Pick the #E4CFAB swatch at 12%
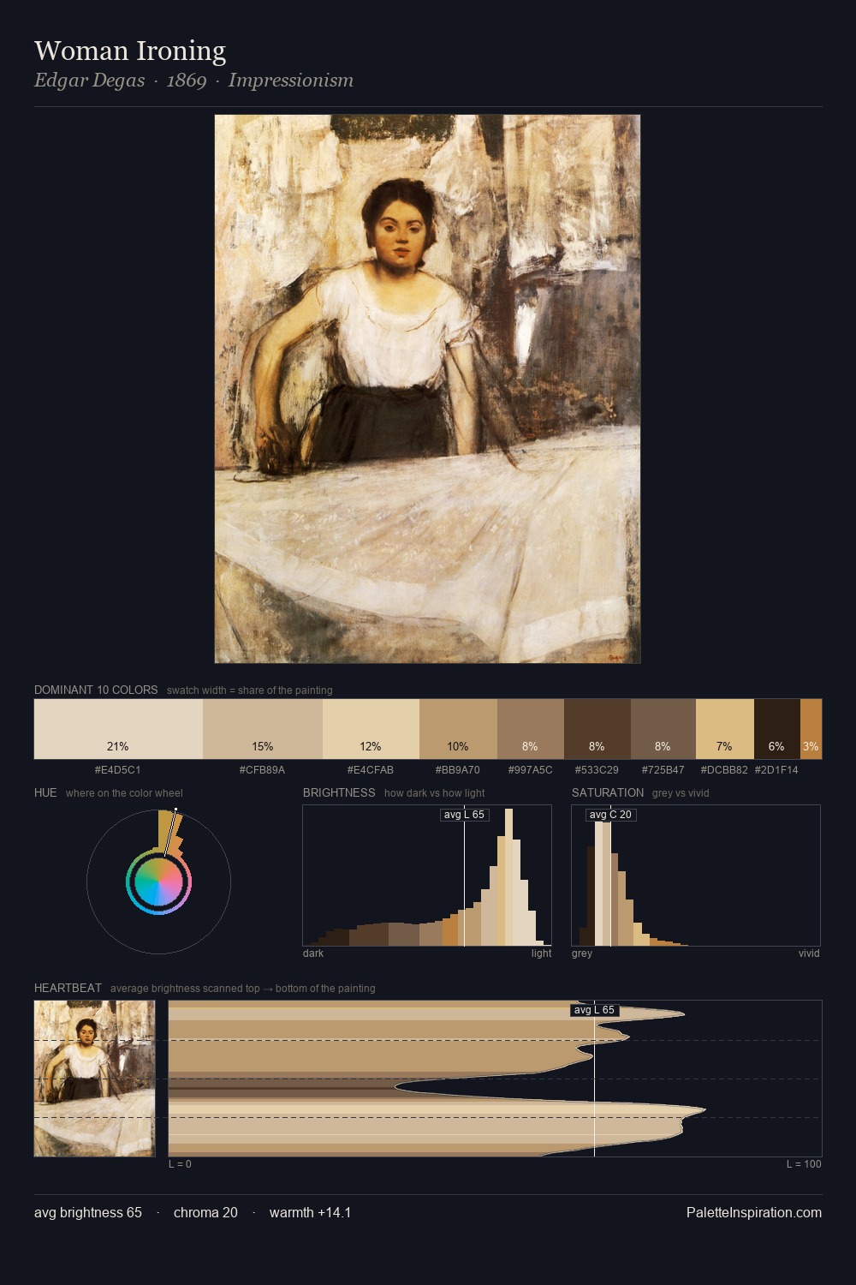The height and width of the screenshot is (1285, 856). 371,729
